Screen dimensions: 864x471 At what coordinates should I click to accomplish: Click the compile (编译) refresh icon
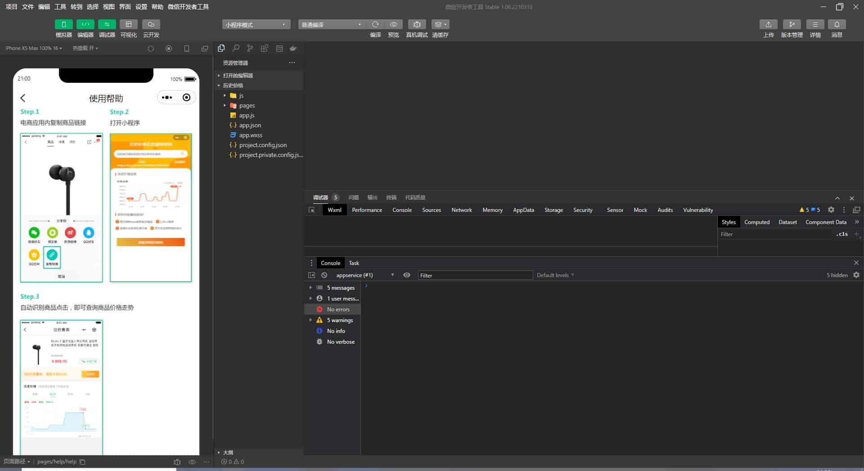click(375, 24)
